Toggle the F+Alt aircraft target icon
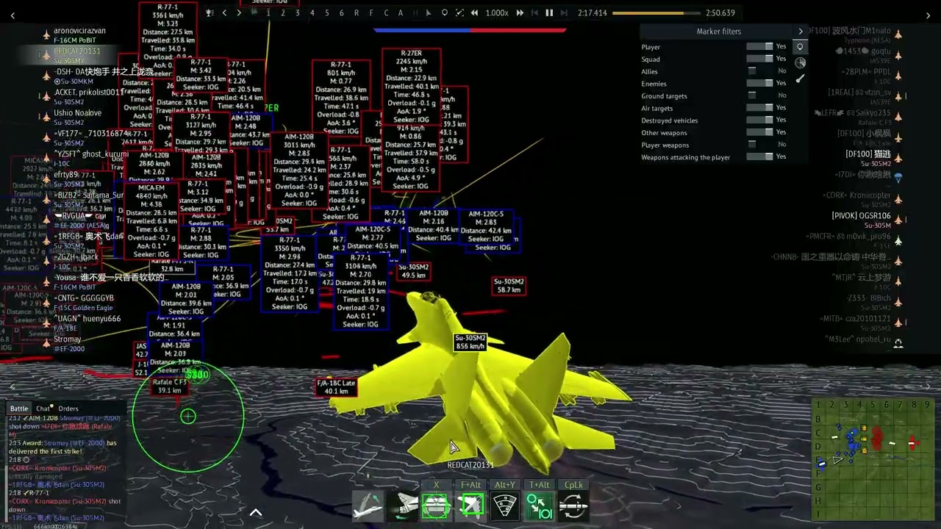 [470, 506]
